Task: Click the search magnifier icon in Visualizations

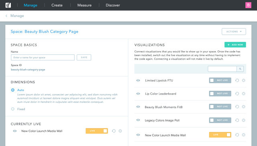Action: coord(240,69)
